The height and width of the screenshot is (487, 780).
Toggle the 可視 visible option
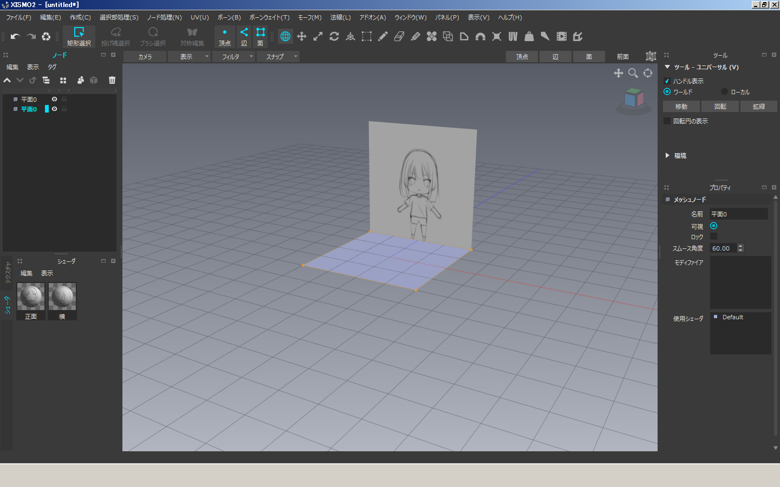(713, 226)
